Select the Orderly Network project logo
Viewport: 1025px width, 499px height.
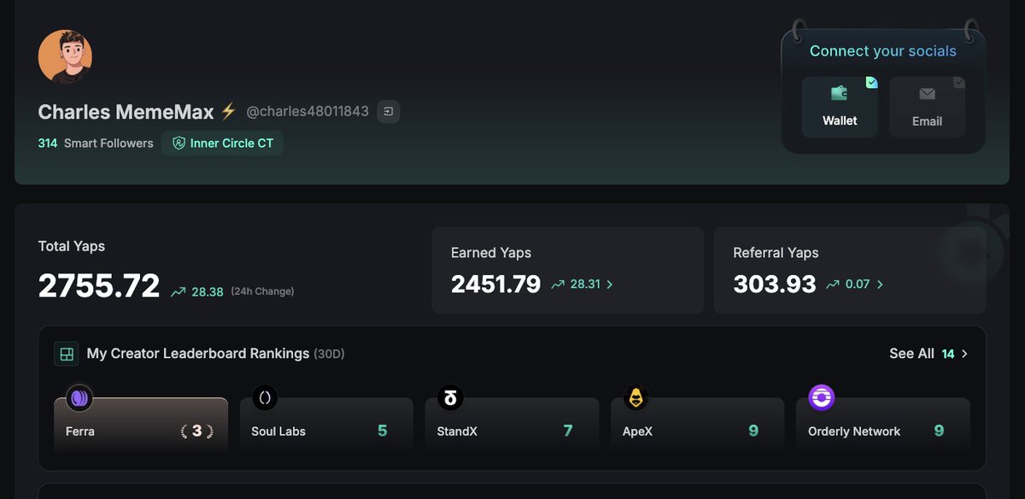pos(822,397)
